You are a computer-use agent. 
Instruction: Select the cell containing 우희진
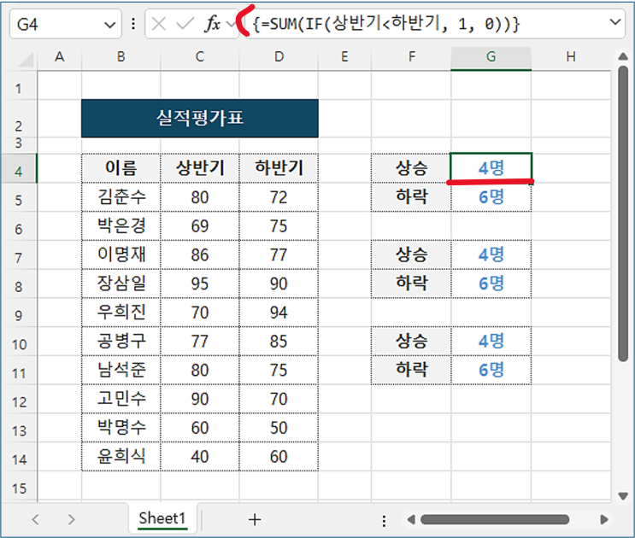(121, 313)
